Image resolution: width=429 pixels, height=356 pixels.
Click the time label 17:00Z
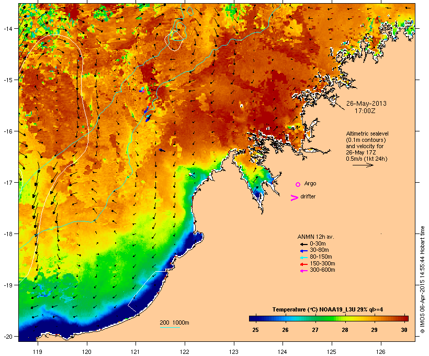(x=365, y=111)
